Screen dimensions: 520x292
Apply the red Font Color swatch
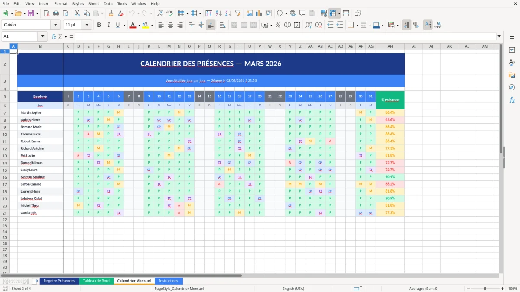[133, 25]
